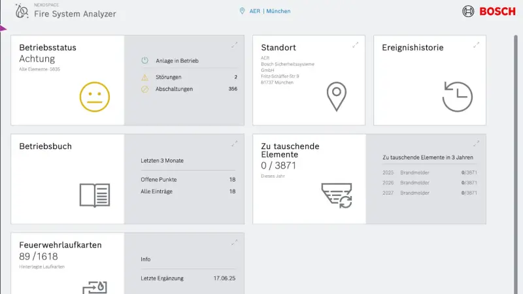Click the yellow neutral face status icon
The image size is (523, 294).
[x=95, y=97]
